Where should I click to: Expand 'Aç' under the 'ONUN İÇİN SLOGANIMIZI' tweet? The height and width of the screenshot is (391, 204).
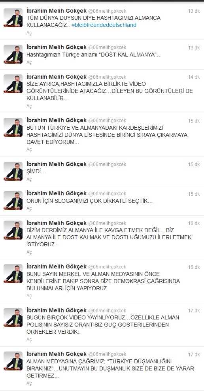(29, 208)
